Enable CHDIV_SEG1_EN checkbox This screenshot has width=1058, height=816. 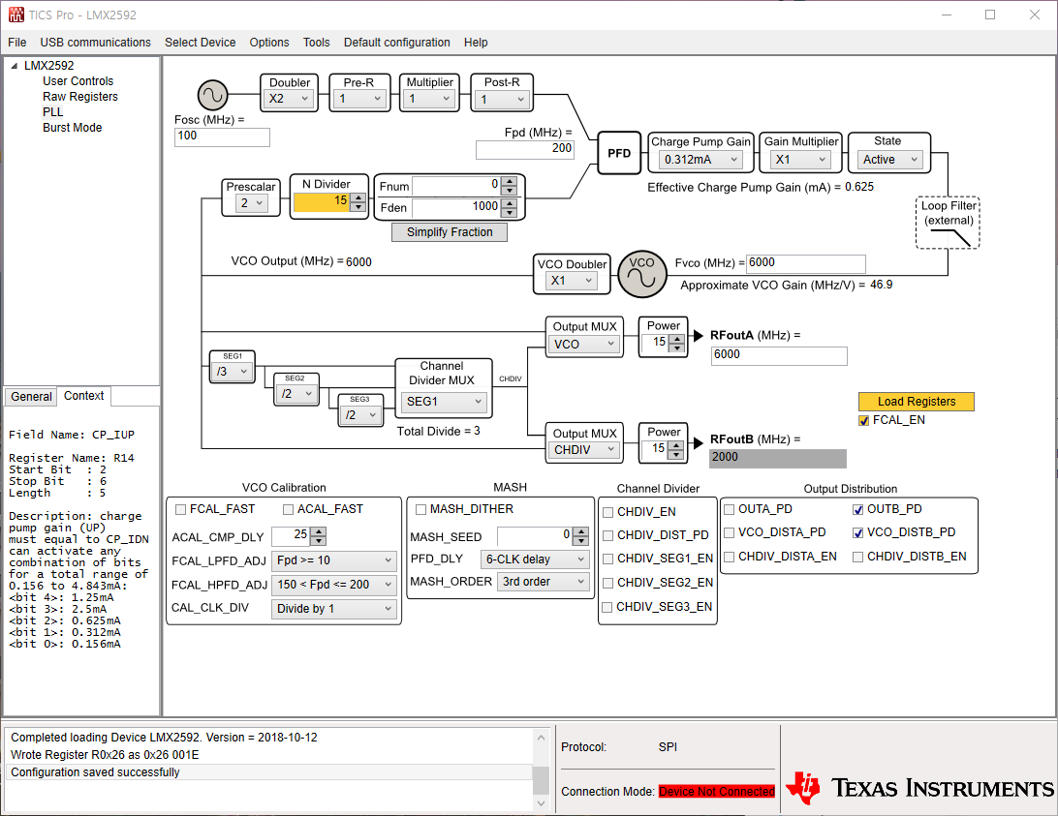coord(607,559)
